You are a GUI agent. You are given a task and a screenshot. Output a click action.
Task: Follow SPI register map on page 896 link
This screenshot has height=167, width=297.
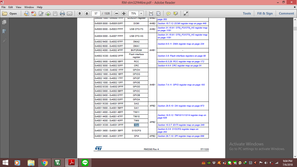[181, 136]
